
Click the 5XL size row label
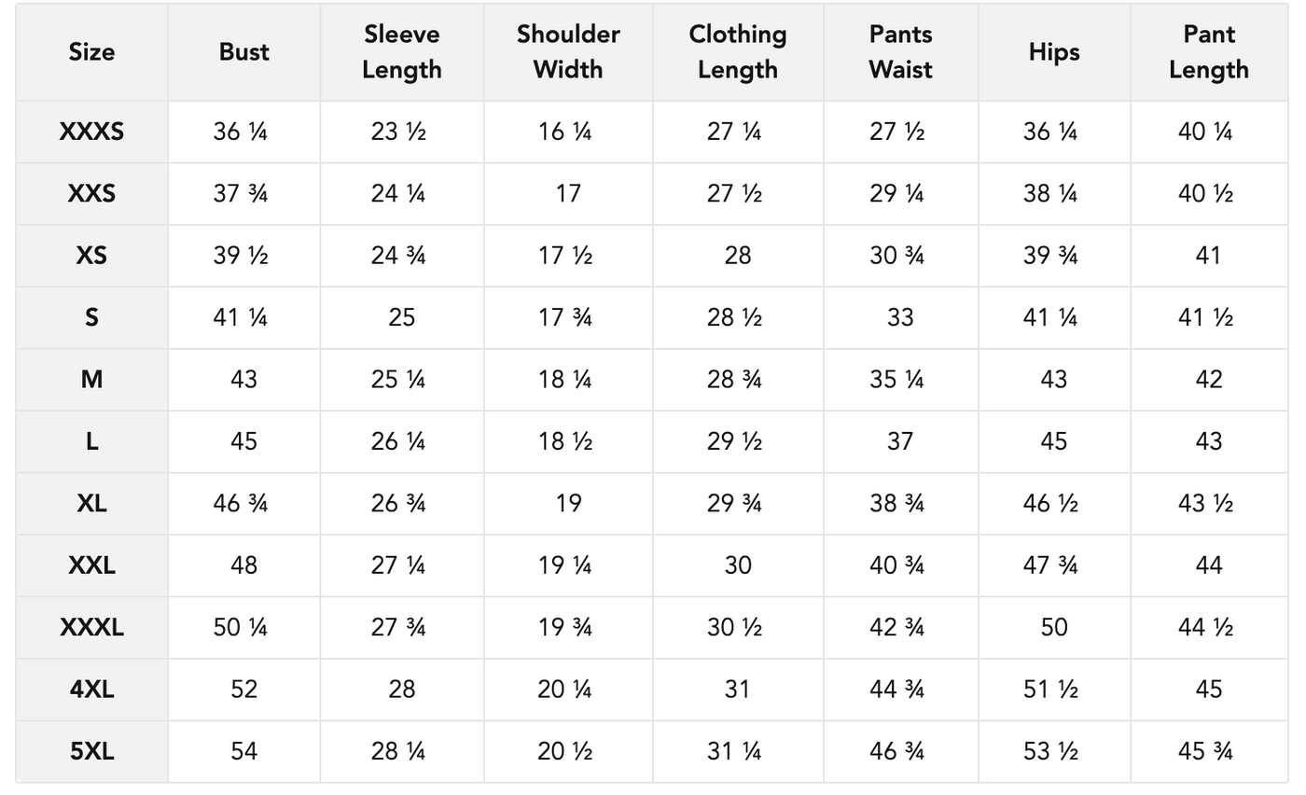coord(91,751)
